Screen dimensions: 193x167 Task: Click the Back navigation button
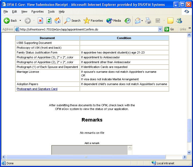(10, 21)
